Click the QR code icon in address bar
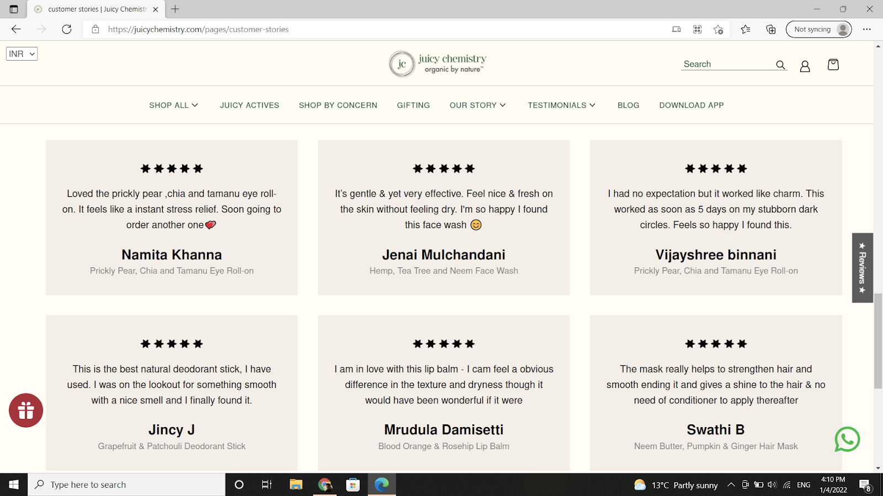This screenshot has width=883, height=496. 698,29
